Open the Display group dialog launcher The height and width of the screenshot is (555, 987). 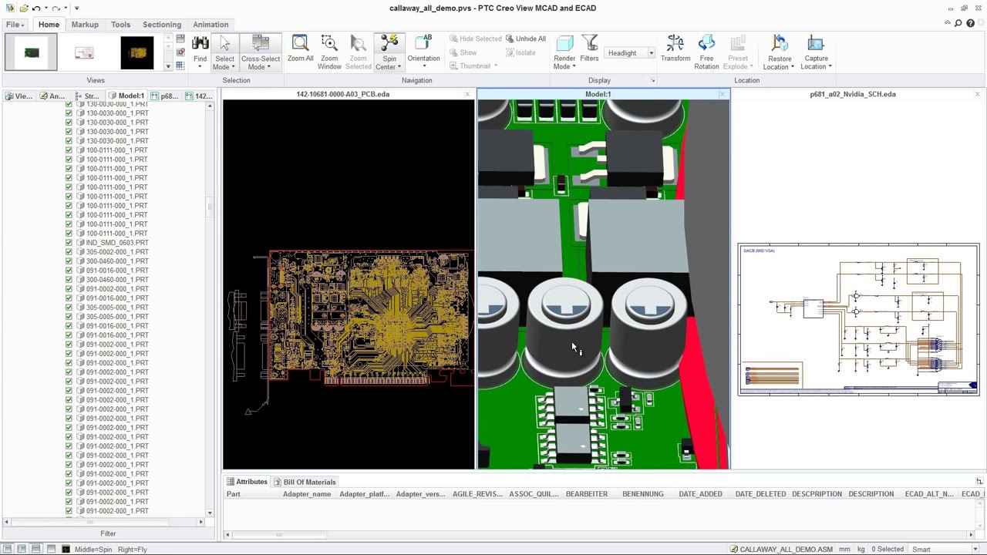click(652, 80)
